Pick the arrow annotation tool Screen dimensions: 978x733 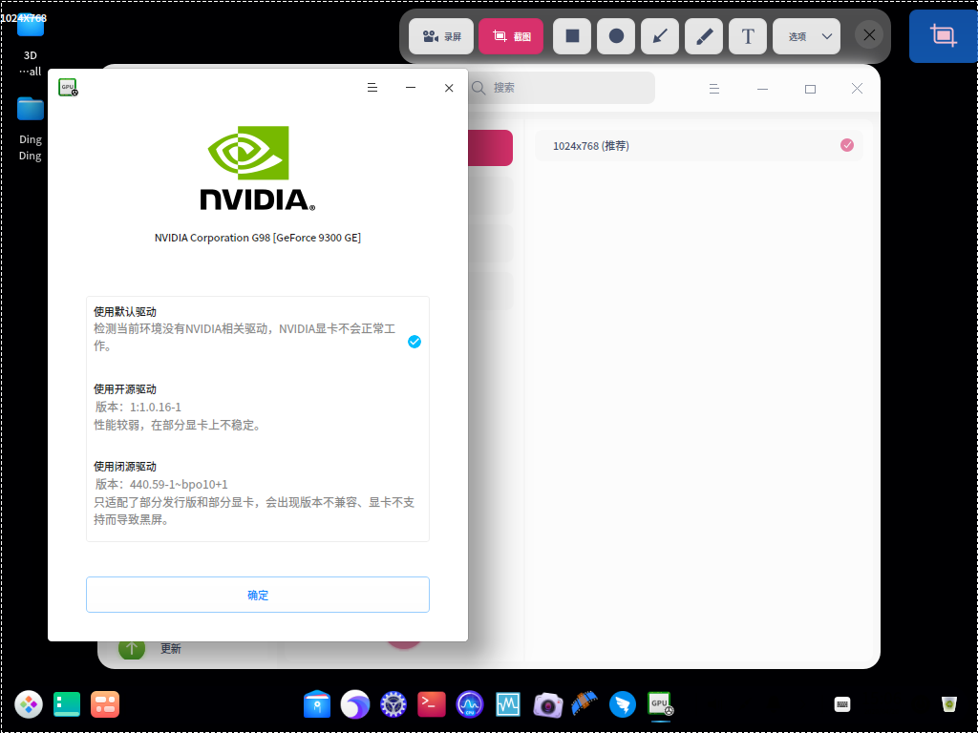click(x=660, y=36)
